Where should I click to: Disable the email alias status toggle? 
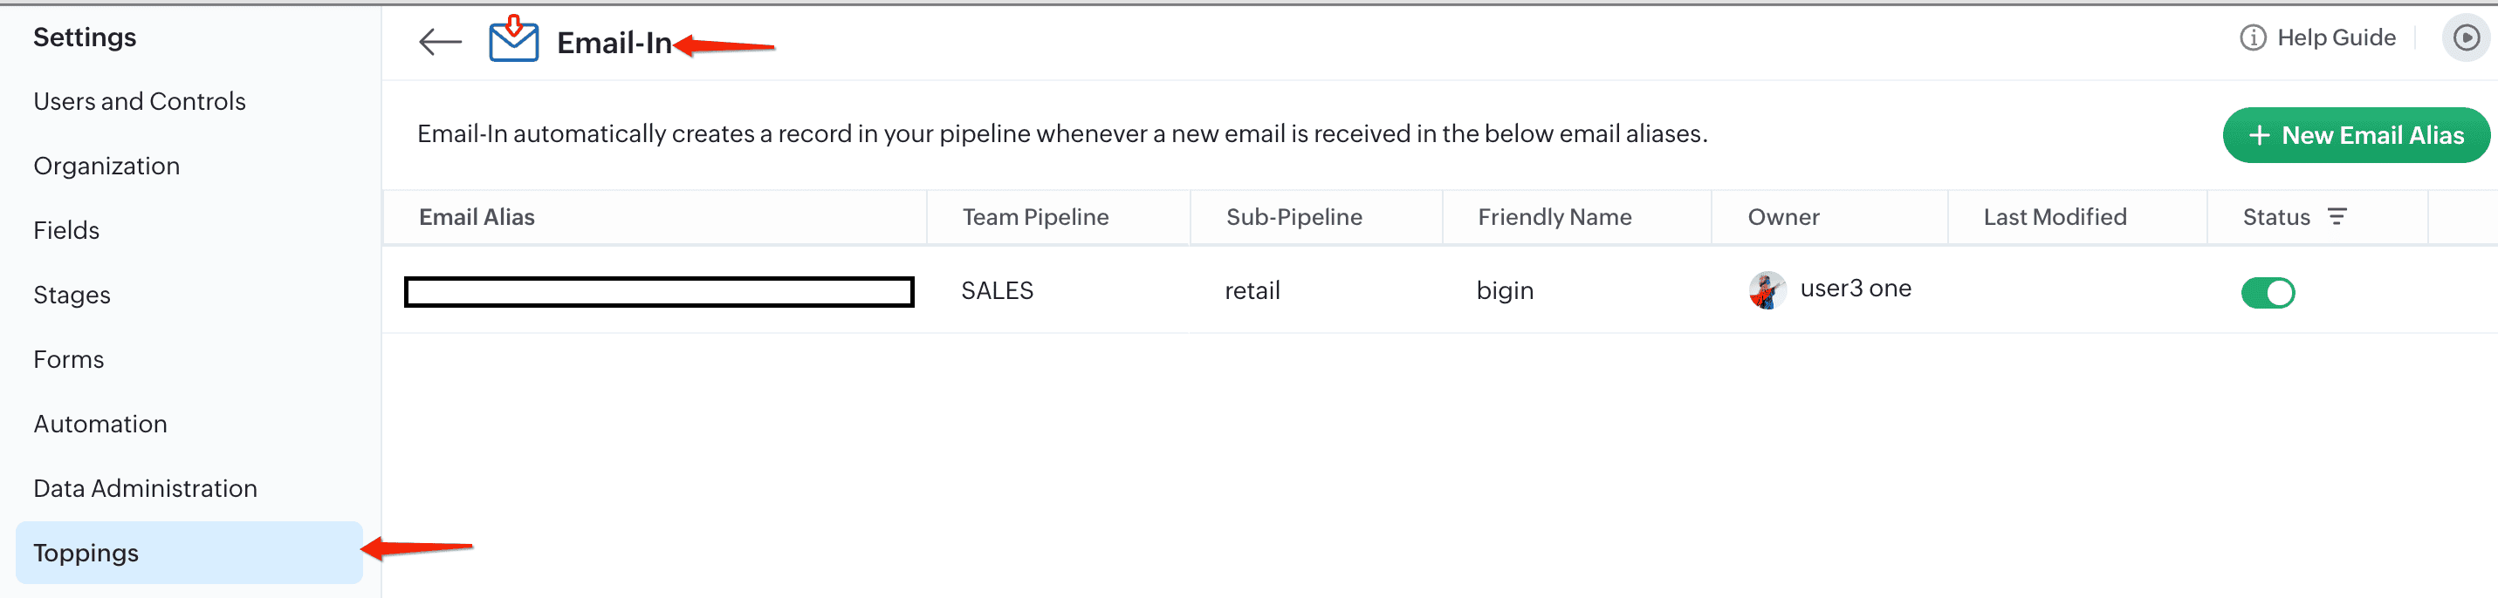(2266, 292)
